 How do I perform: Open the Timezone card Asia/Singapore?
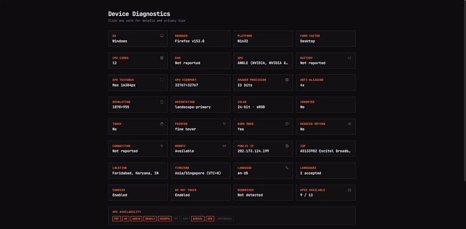(201, 171)
